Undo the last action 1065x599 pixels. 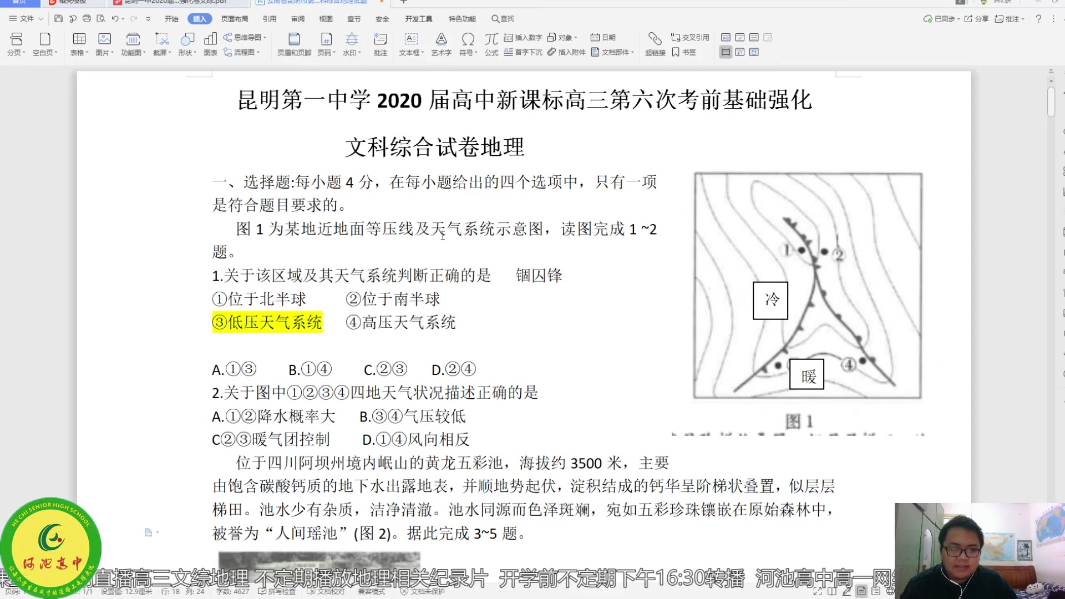pyautogui.click(x=114, y=19)
